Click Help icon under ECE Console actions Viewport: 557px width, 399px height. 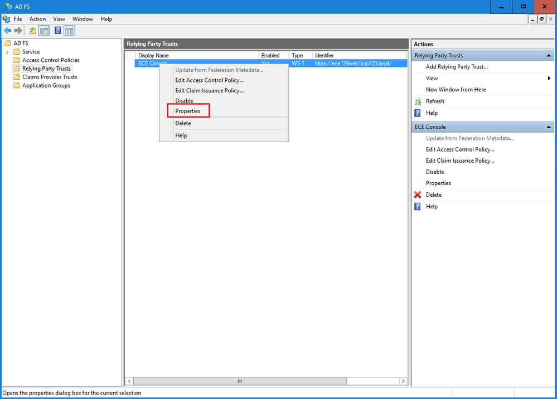[x=418, y=207]
